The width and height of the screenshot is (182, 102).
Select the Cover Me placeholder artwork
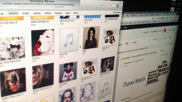(x=69, y=40)
